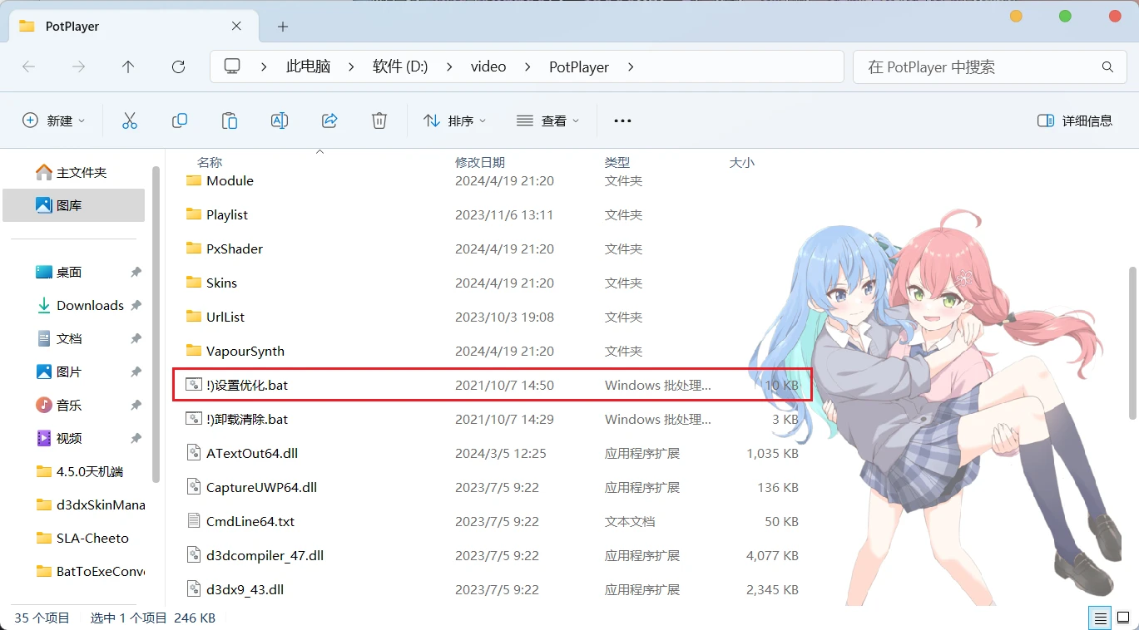
Task: Open a new tab with plus button
Action: pos(283,27)
